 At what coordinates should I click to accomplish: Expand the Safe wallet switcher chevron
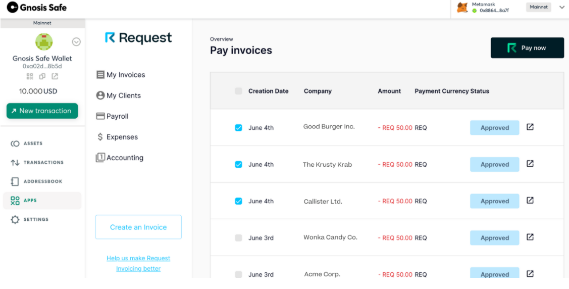coord(76,41)
